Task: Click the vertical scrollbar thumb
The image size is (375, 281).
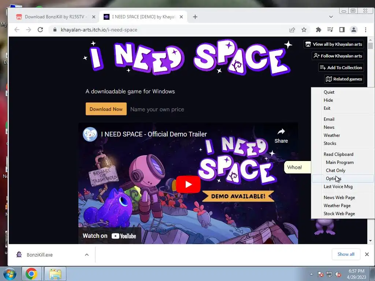Action: [x=371, y=46]
